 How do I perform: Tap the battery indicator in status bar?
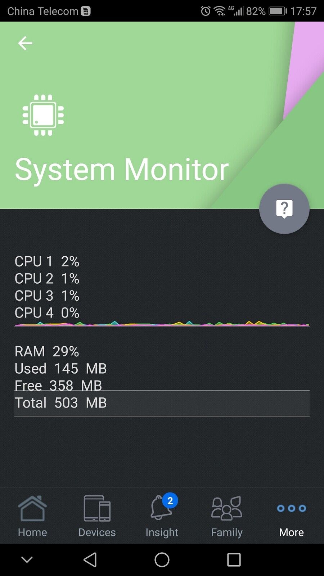pos(278,11)
